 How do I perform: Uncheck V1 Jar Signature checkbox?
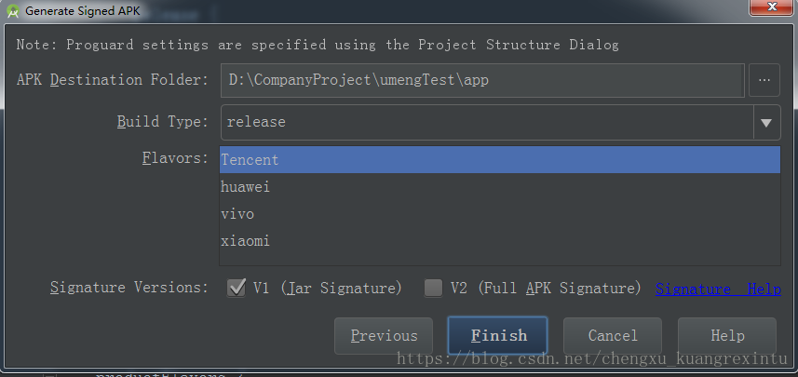point(237,288)
